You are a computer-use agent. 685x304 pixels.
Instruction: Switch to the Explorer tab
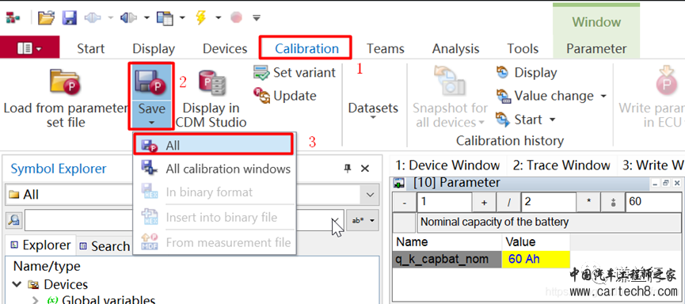pyautogui.click(x=40, y=245)
